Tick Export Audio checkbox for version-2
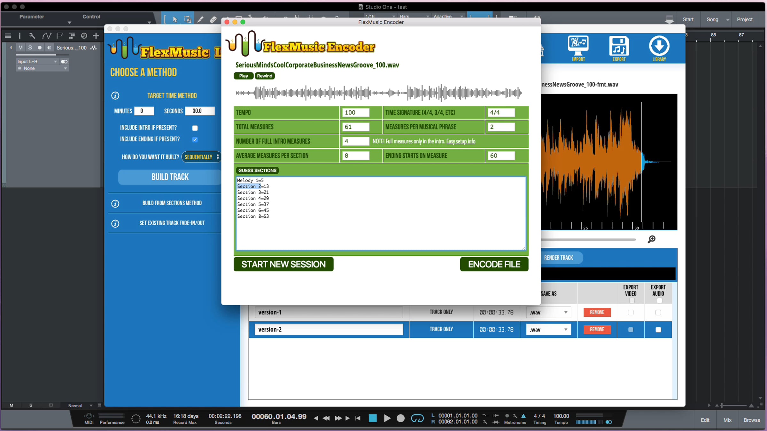767x431 pixels. 658,329
